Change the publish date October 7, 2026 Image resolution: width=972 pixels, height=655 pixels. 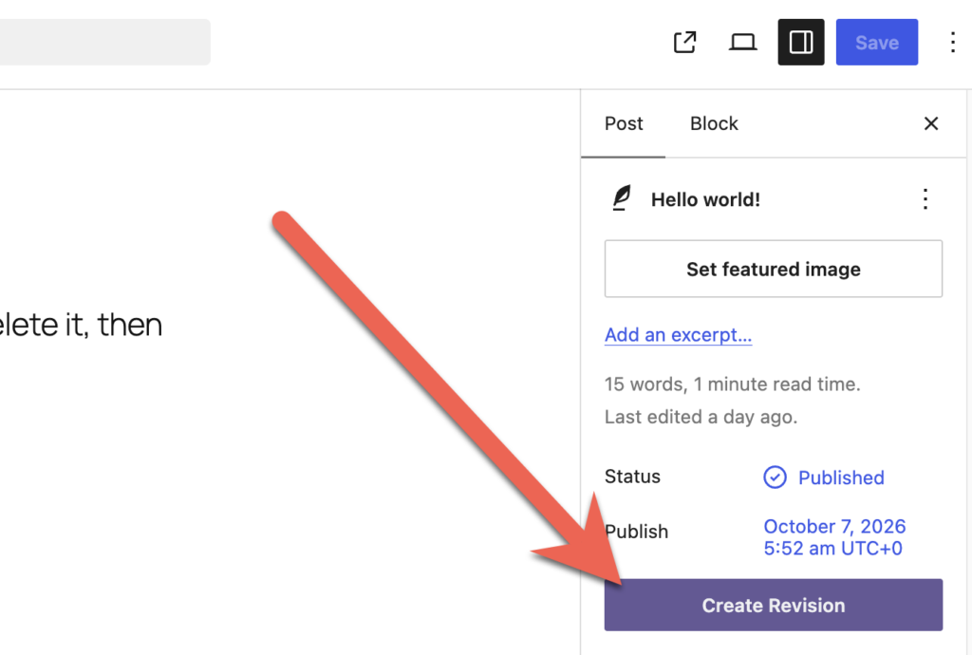click(834, 537)
